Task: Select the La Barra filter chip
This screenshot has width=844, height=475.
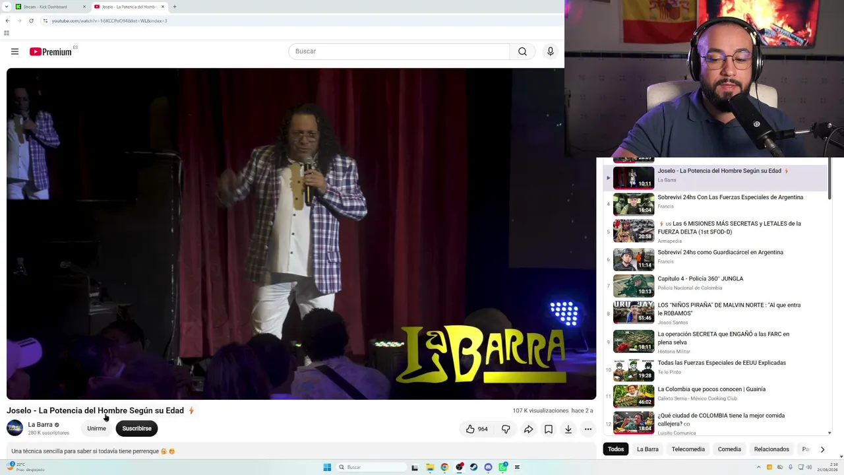Action: (x=648, y=449)
